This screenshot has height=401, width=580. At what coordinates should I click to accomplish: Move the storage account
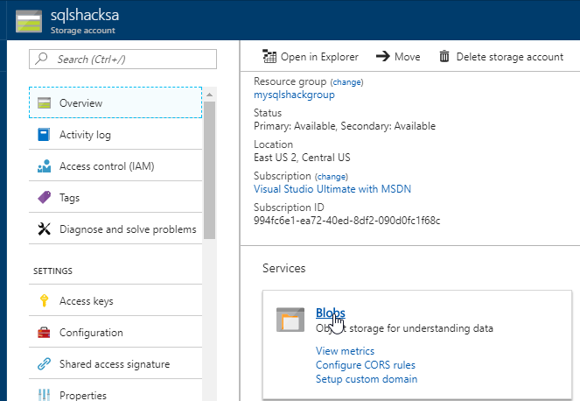click(x=398, y=57)
